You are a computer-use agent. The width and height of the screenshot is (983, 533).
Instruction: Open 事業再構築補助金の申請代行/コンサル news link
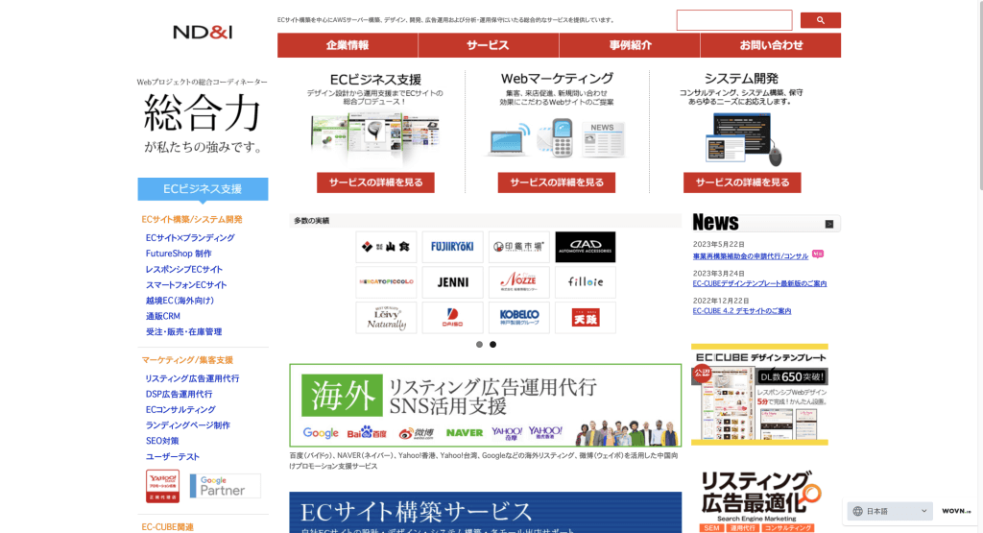[x=751, y=256]
